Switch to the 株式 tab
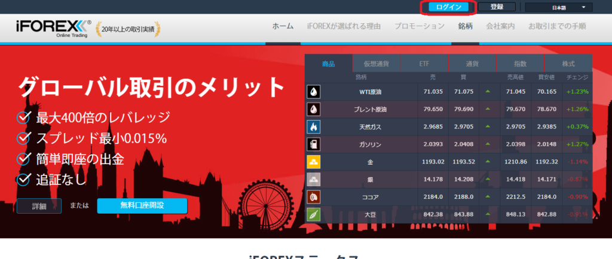This screenshot has width=612, height=259. click(x=568, y=64)
